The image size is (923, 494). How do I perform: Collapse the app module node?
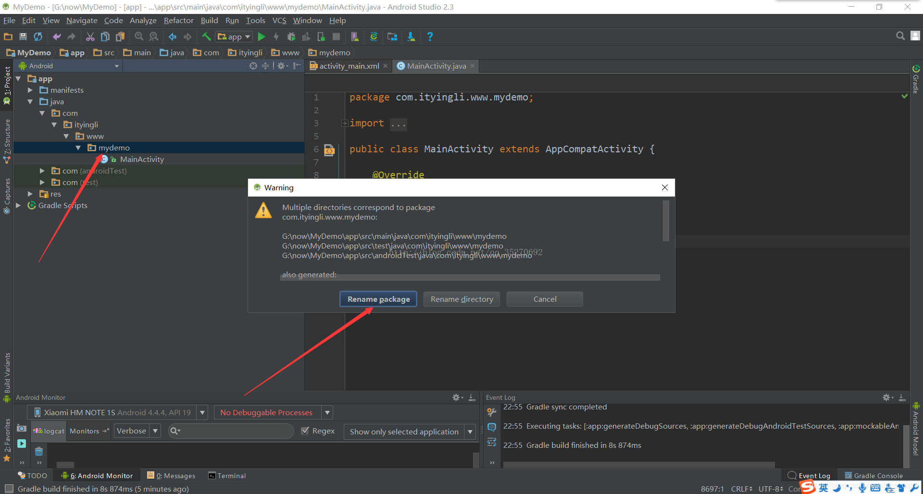point(18,78)
